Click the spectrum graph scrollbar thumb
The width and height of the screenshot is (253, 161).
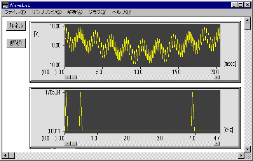coord(74,143)
